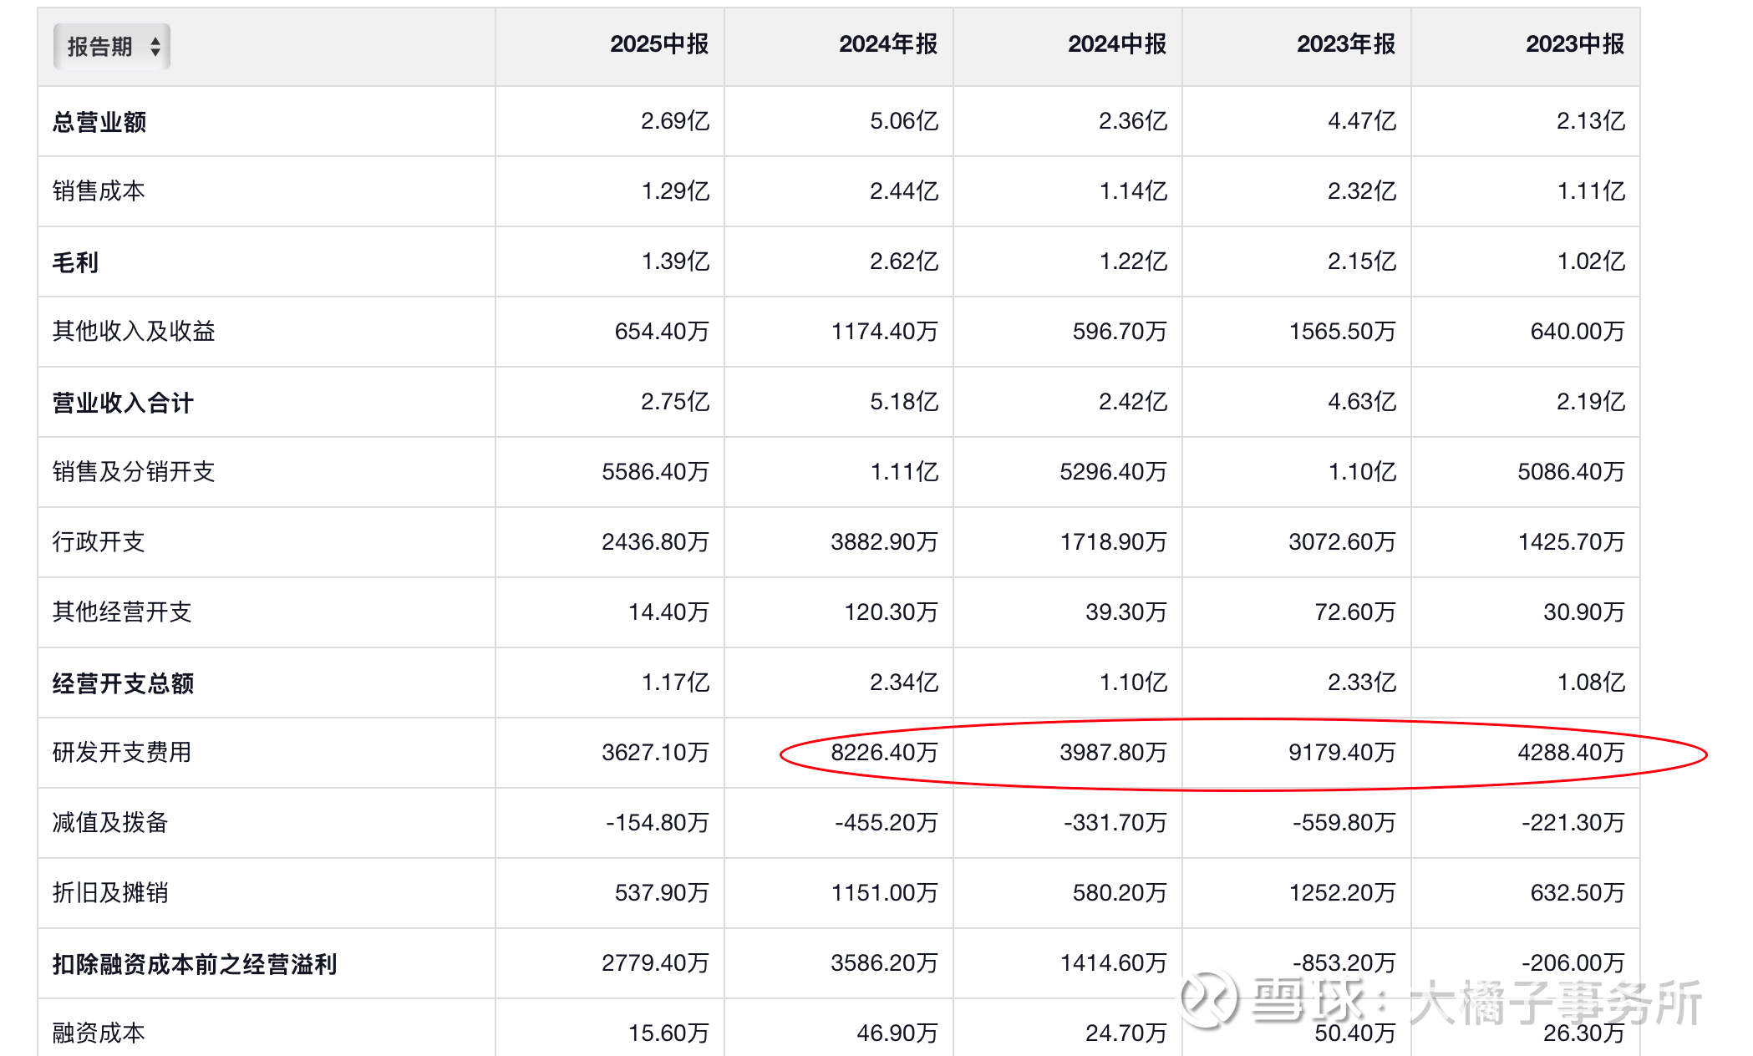Select the 毛利 row label
This screenshot has height=1056, width=1753.
75,262
